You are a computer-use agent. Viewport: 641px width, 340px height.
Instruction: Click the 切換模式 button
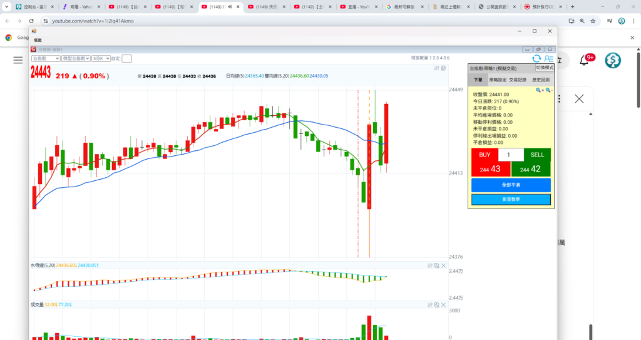click(545, 68)
